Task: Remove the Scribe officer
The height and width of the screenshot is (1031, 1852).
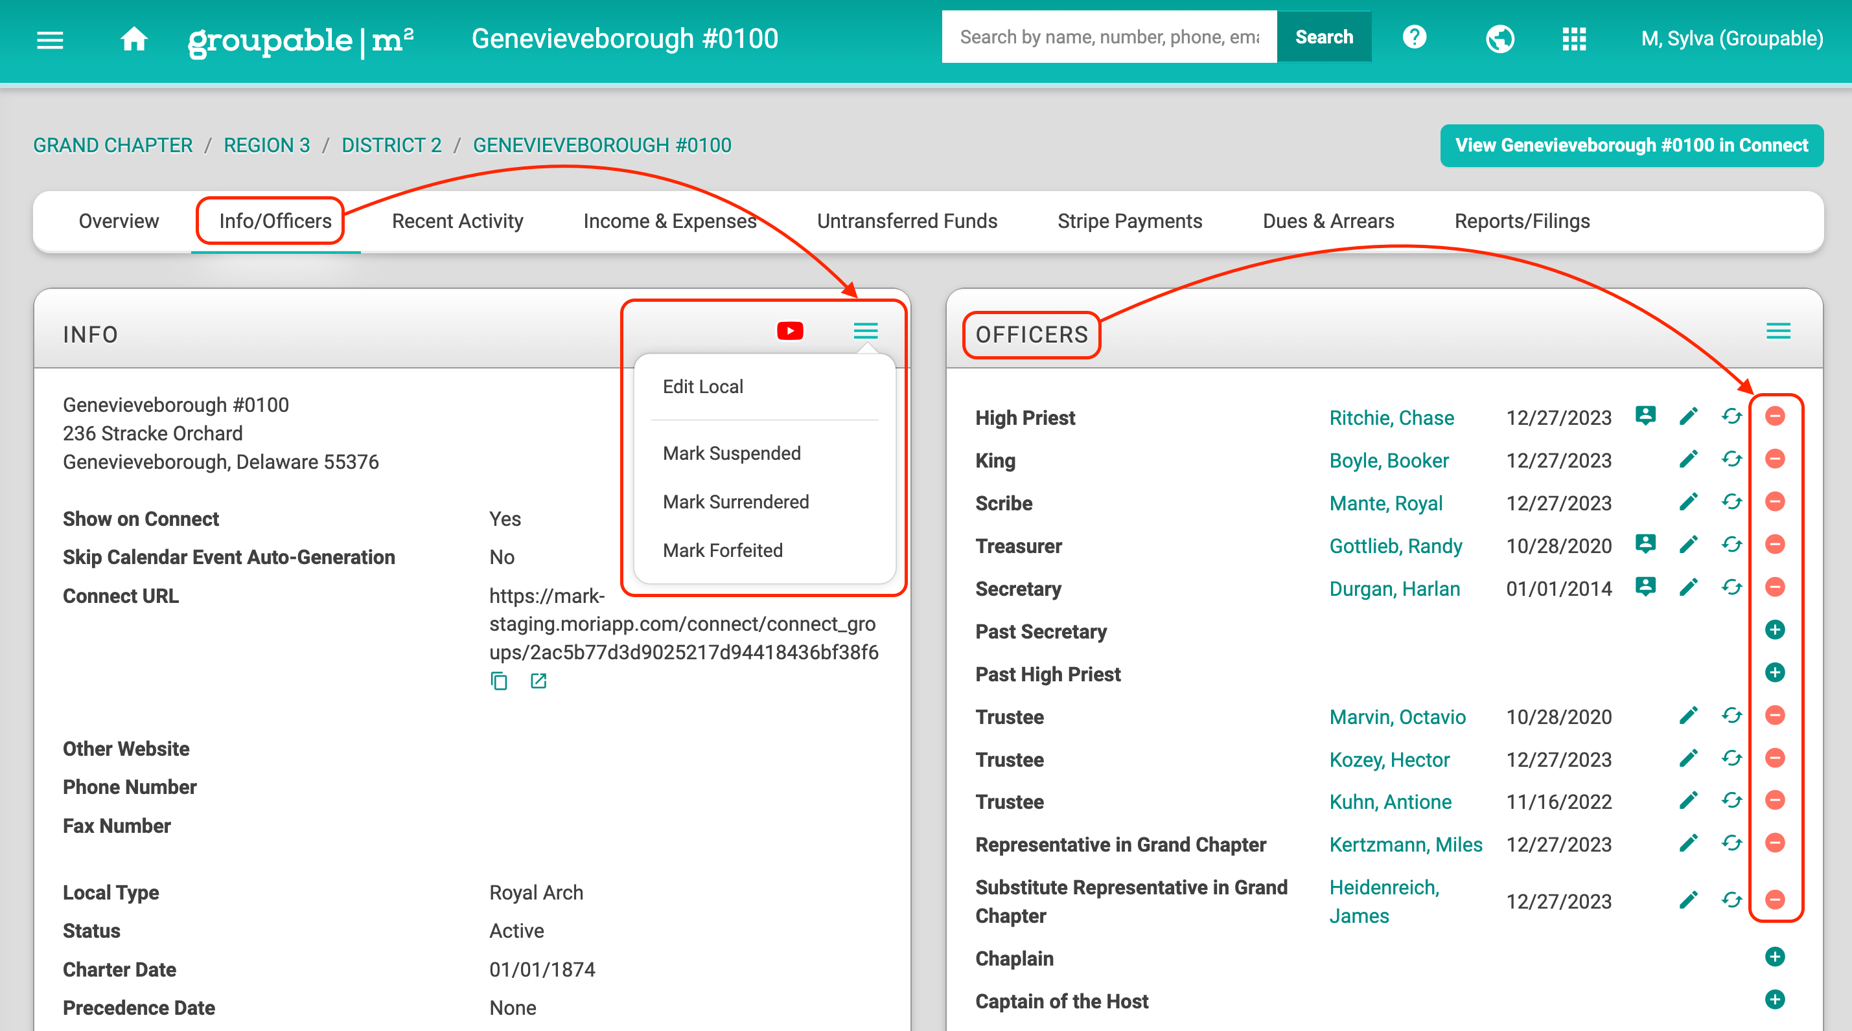Action: (1775, 501)
